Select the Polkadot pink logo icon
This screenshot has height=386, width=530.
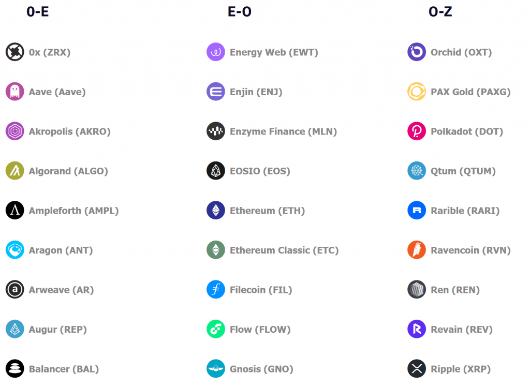pyautogui.click(x=417, y=131)
